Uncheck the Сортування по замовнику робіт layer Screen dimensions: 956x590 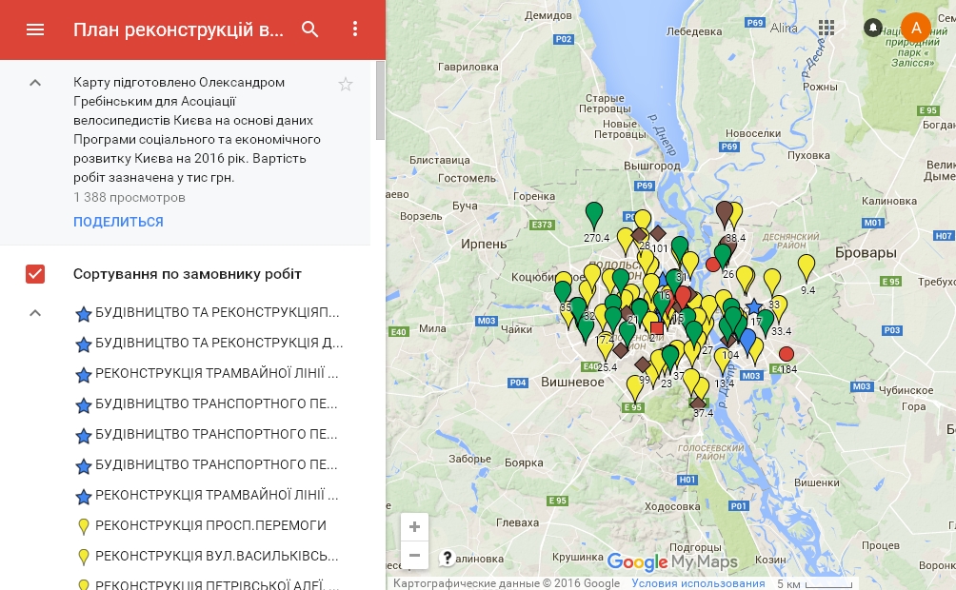click(x=35, y=274)
